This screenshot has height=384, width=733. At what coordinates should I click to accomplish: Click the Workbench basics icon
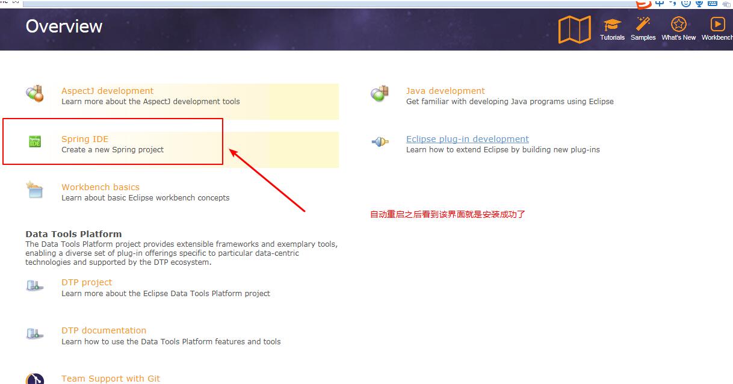35,190
